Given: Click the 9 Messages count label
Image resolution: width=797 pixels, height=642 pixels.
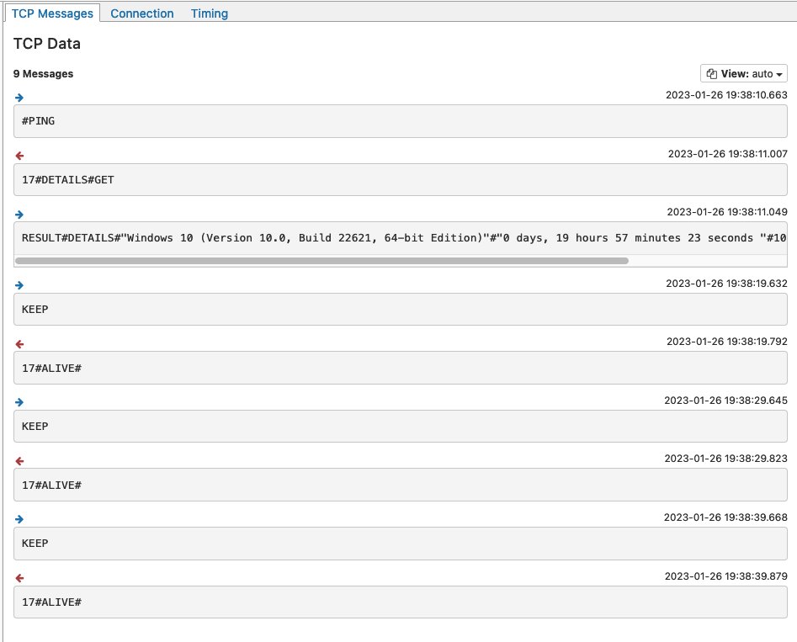Looking at the screenshot, I should tap(43, 74).
